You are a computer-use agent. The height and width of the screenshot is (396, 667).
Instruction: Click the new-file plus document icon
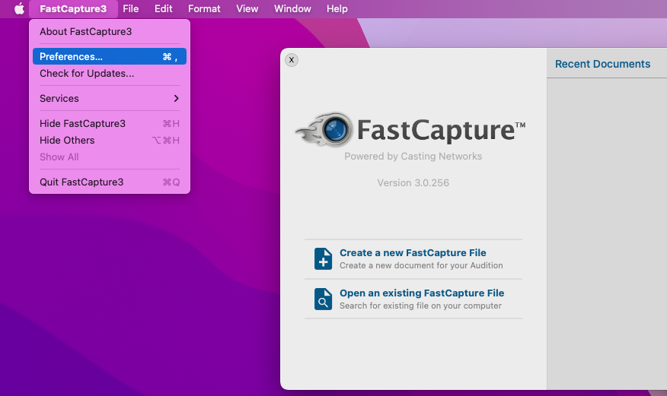pos(324,258)
